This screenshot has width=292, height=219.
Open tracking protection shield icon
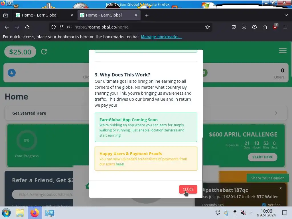(54, 27)
